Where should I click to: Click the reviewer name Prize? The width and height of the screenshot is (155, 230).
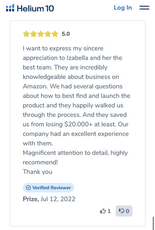tap(31, 199)
